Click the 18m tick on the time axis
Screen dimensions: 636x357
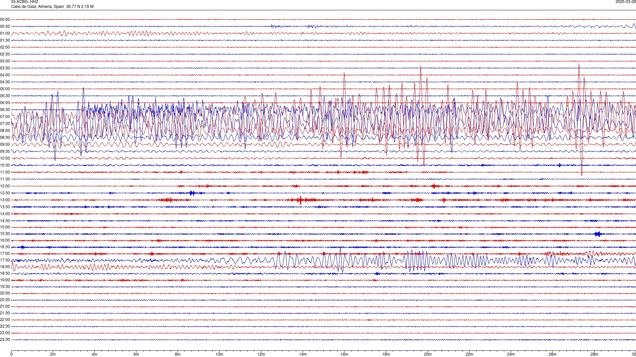(x=386, y=354)
